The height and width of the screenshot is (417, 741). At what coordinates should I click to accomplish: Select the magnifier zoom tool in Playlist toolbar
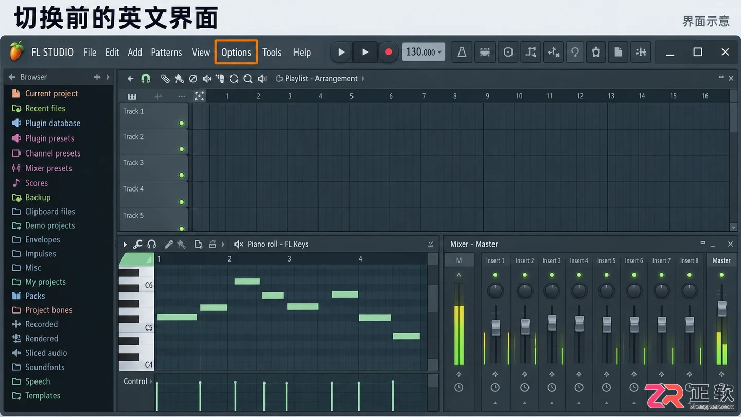pyautogui.click(x=248, y=79)
